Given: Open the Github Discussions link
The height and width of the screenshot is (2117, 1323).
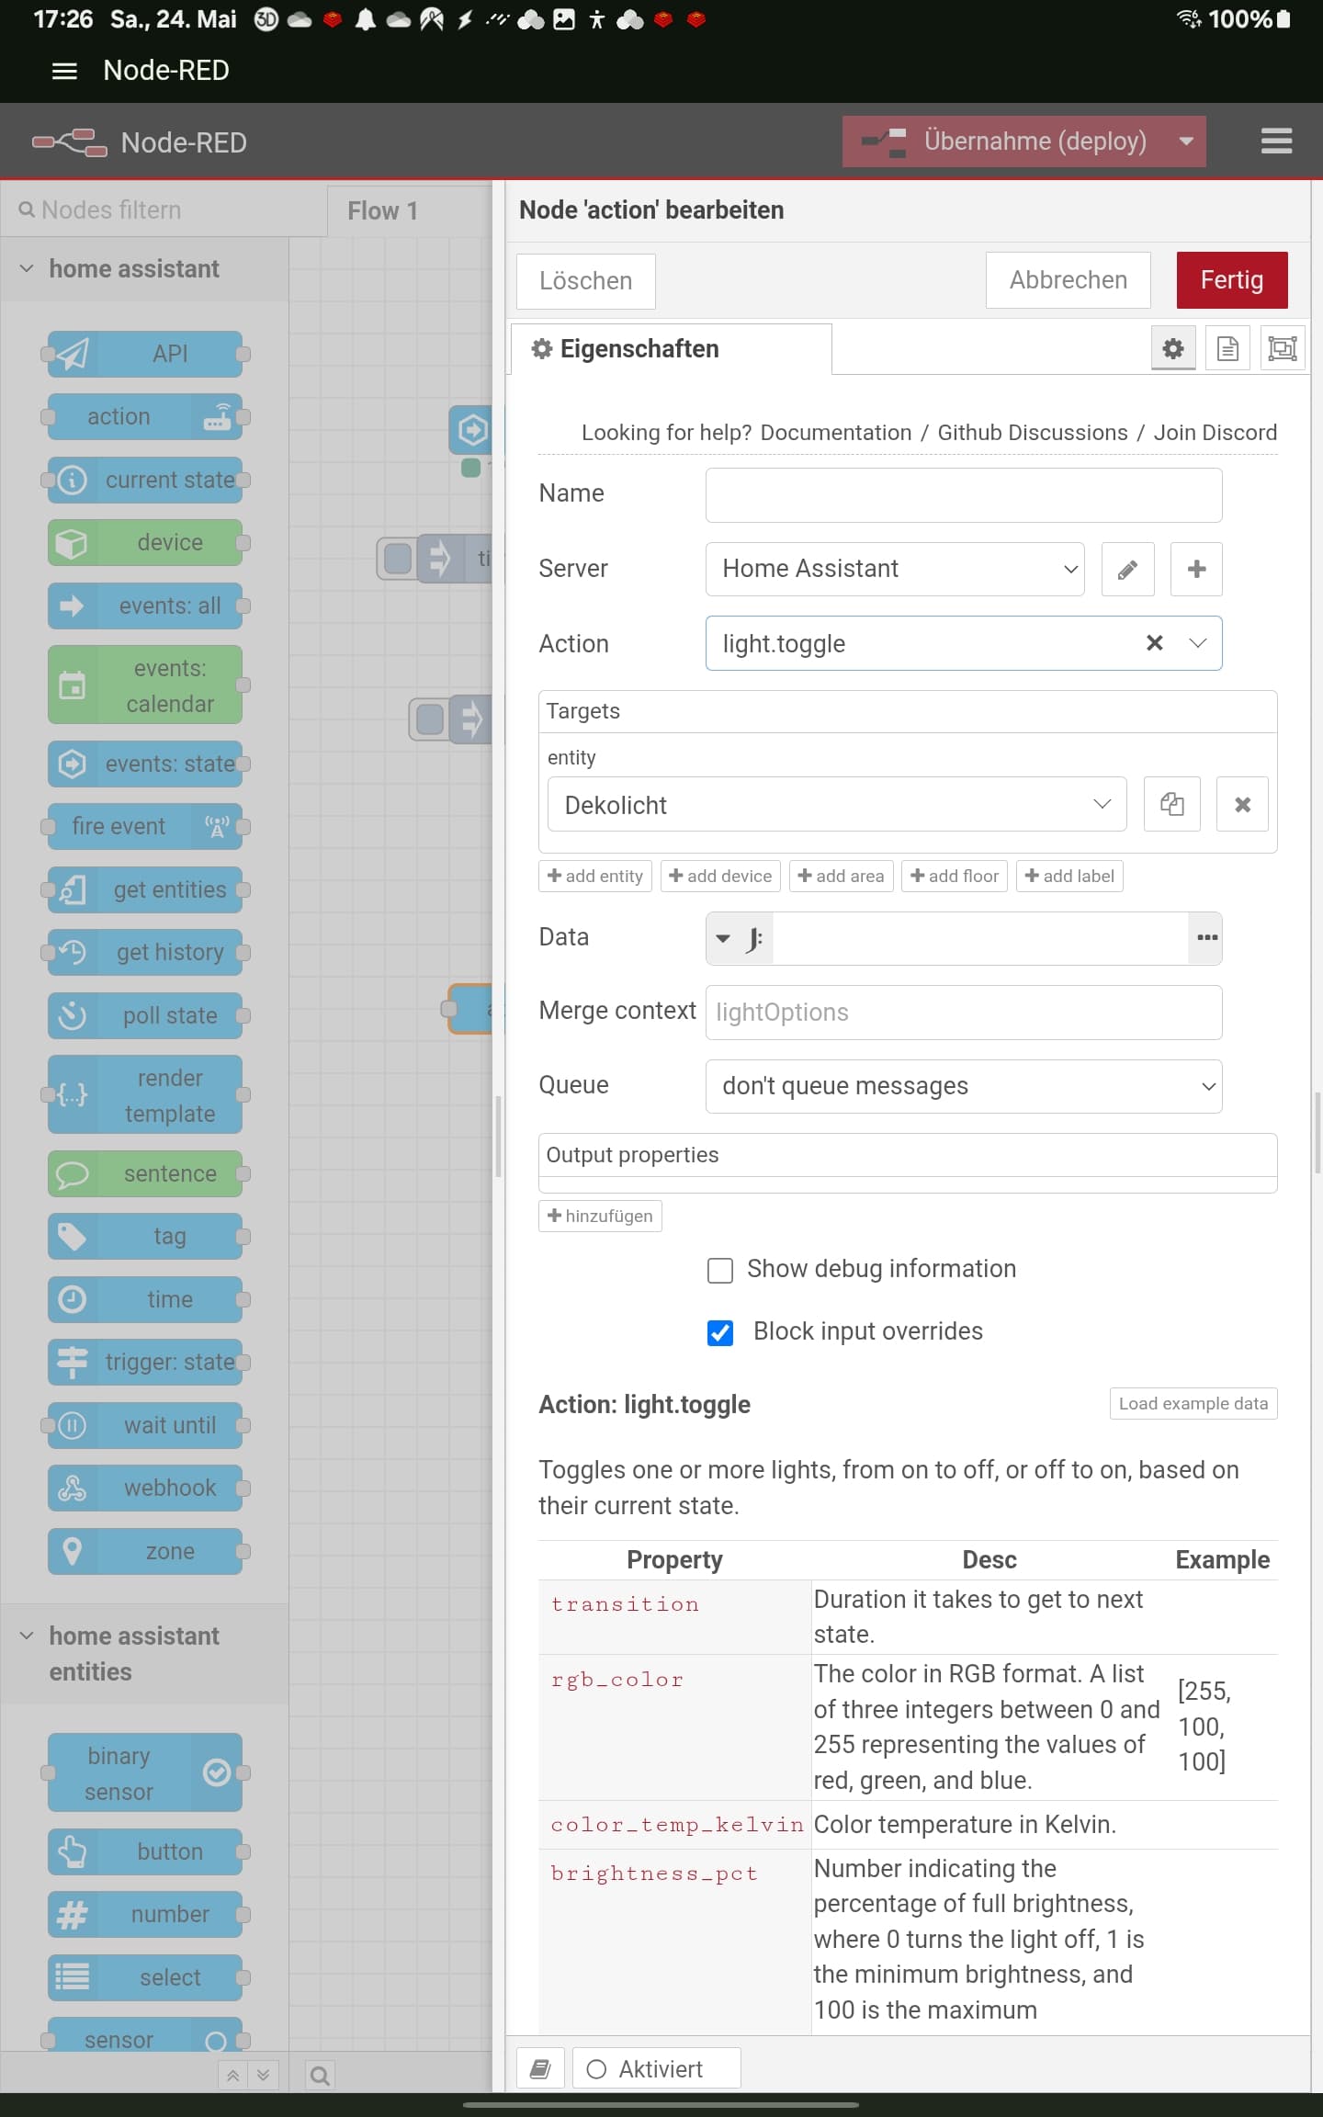Looking at the screenshot, I should (x=1033, y=433).
